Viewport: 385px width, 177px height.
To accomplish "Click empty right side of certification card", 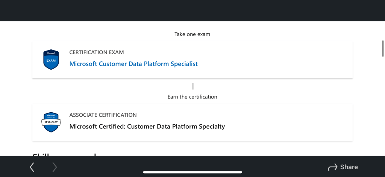I will click(293, 122).
